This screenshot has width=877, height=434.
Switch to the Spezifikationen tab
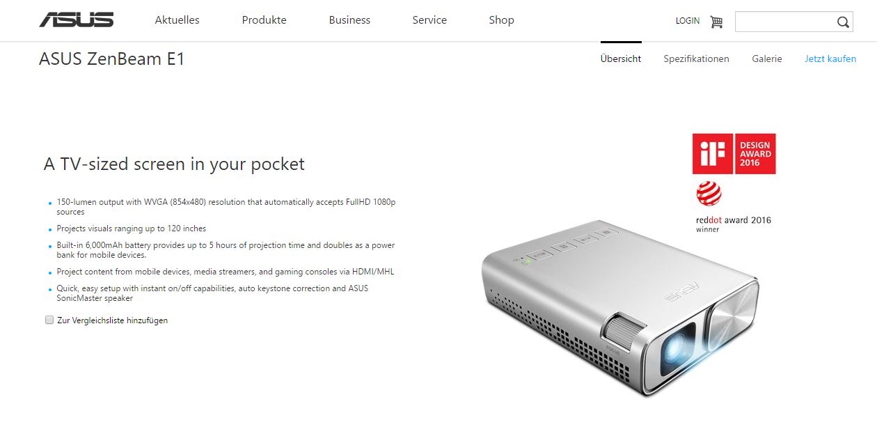pyautogui.click(x=696, y=59)
